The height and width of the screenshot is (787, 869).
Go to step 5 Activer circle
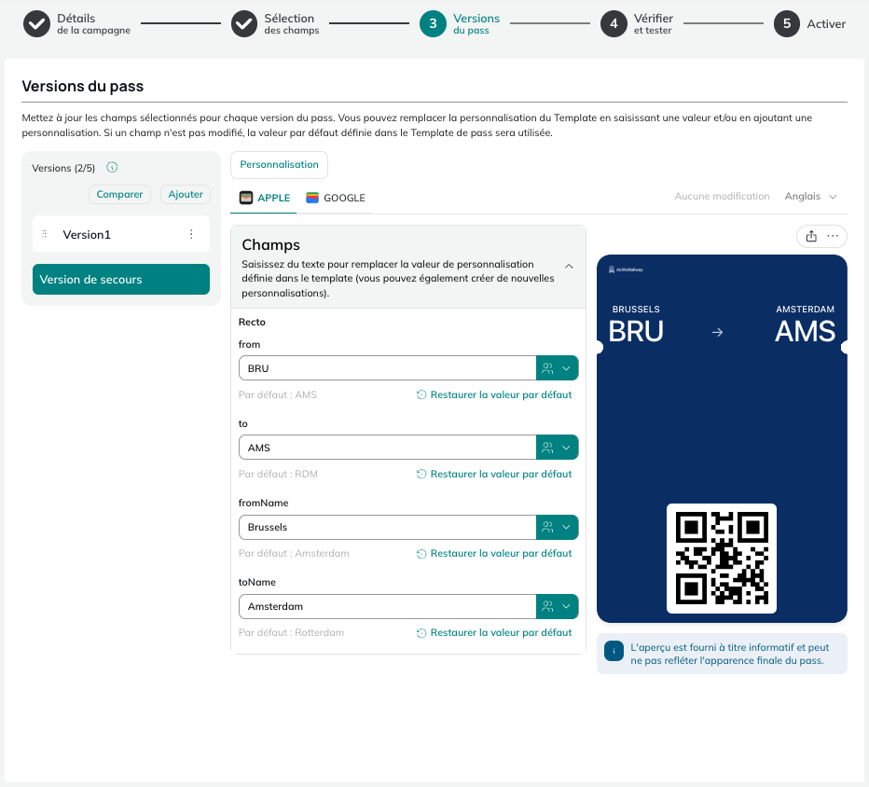click(786, 24)
